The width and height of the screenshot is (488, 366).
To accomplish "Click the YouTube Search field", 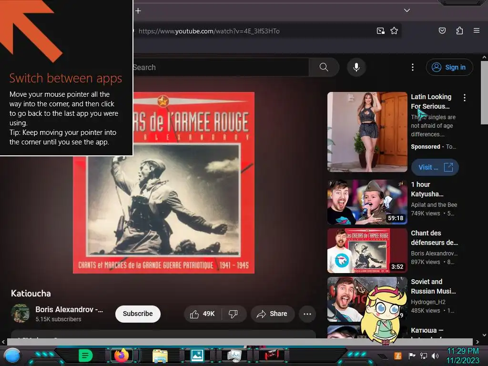I will pos(220,67).
